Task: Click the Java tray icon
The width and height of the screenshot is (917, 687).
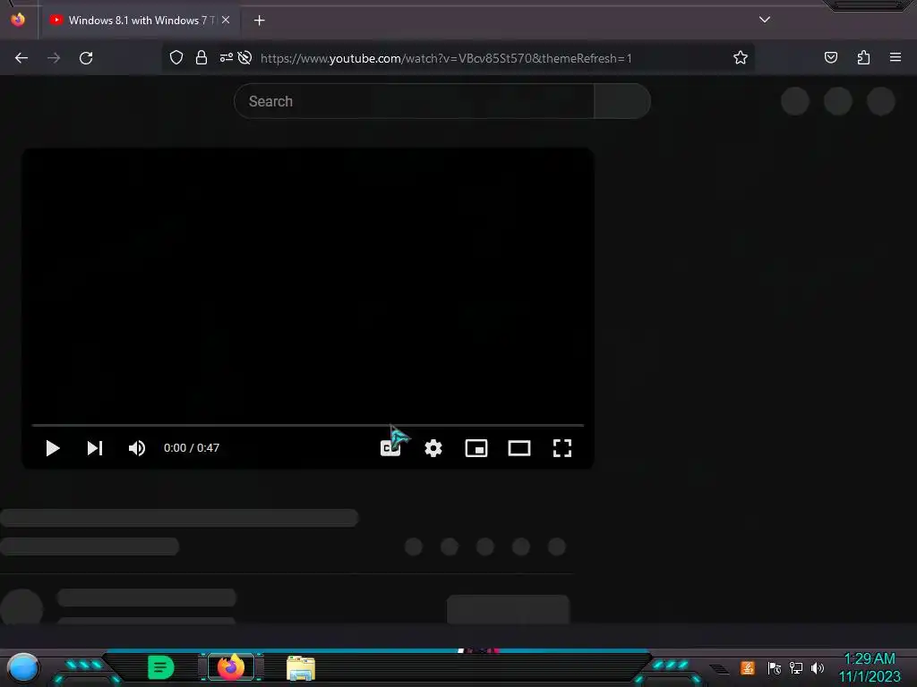Action: 748,667
